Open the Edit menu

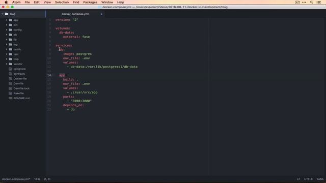click(37, 2)
